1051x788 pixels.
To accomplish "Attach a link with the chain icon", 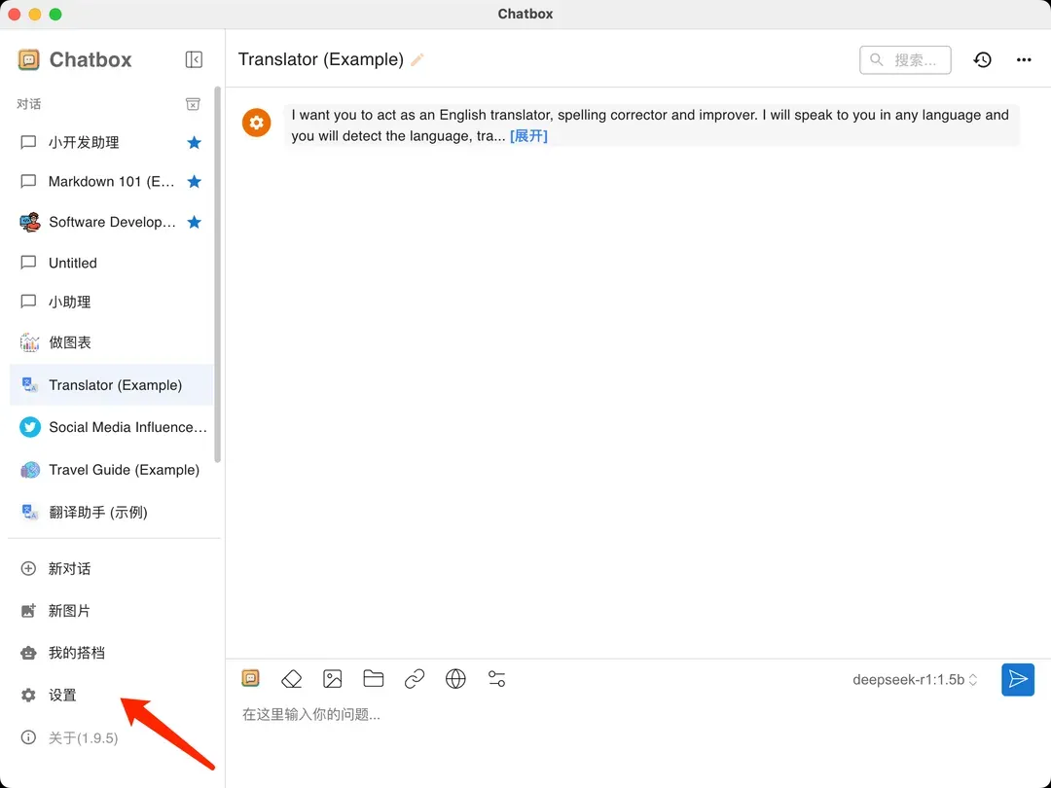I will tap(415, 679).
